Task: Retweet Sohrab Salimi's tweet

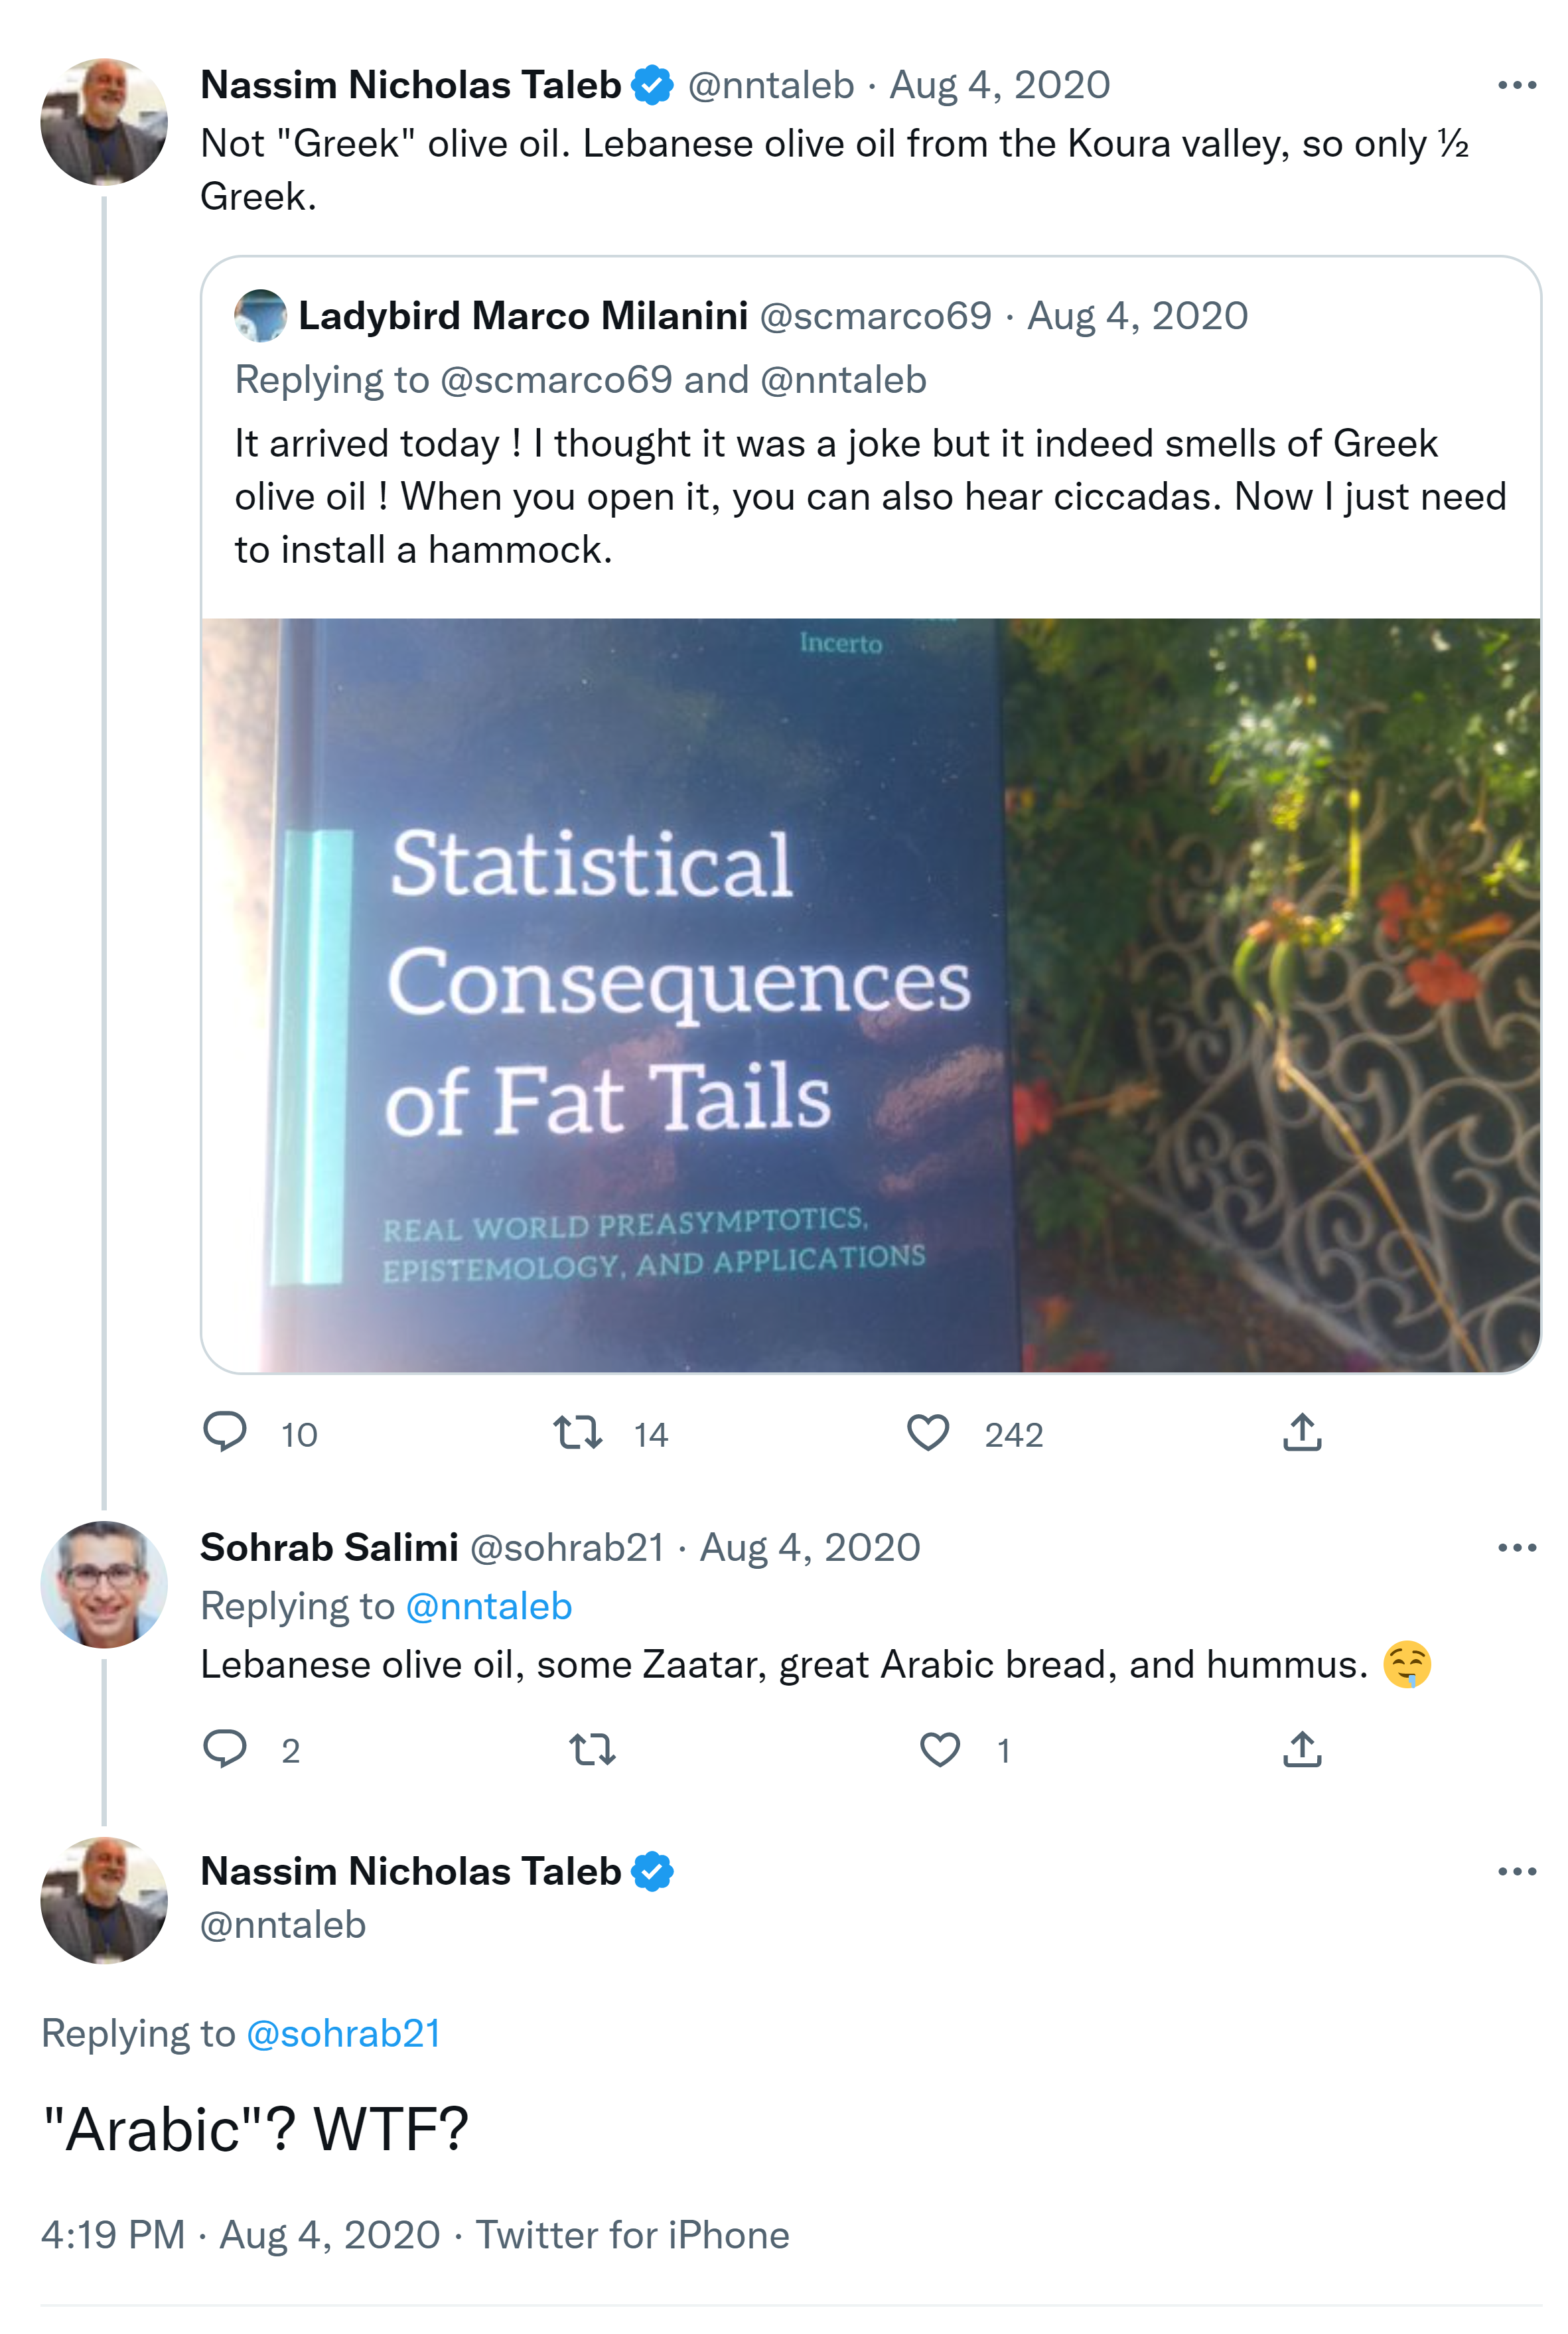Action: (x=592, y=1749)
